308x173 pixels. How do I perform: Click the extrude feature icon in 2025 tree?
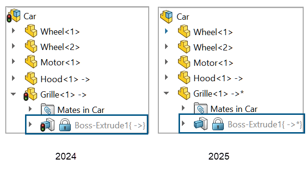point(201,124)
